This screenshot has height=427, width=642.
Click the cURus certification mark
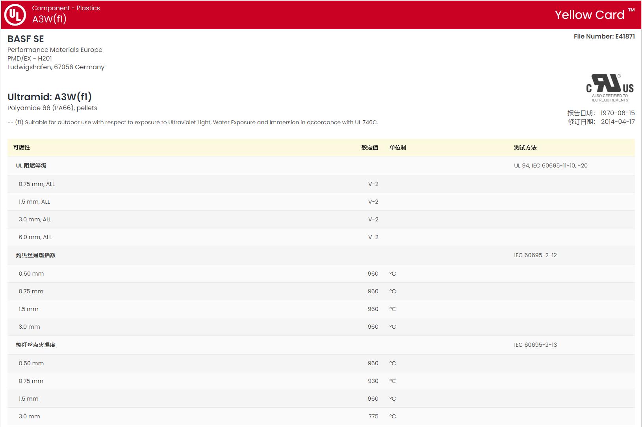[610, 88]
